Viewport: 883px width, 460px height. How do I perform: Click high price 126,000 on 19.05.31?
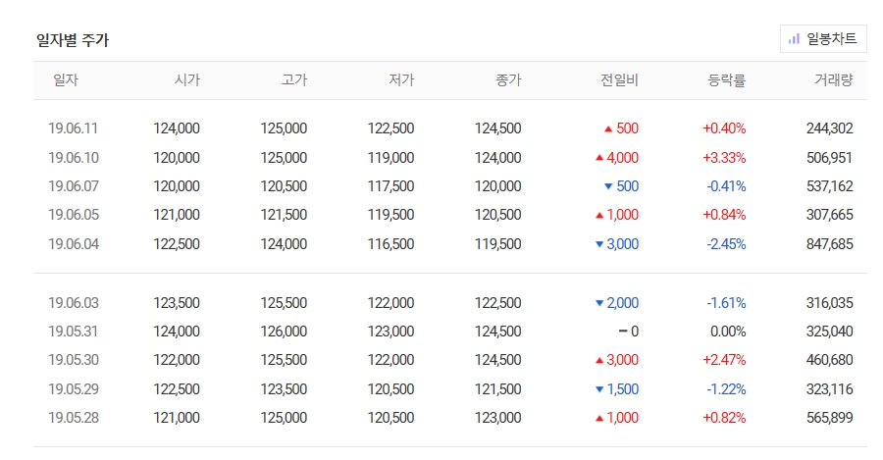point(284,332)
